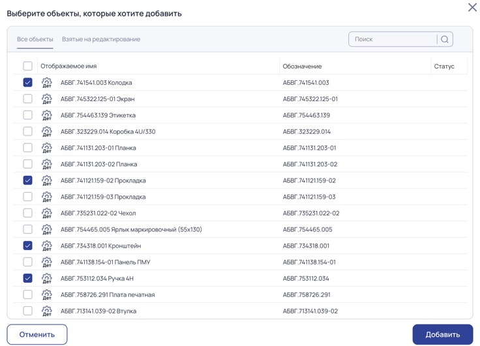Select name АБВГ.741138.154-01 Панель ПМУ
Screen dimensions: 480x346
pyautogui.click(x=105, y=262)
